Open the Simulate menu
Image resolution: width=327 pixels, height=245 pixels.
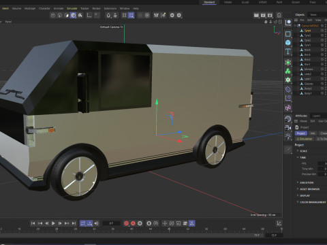pos(72,8)
